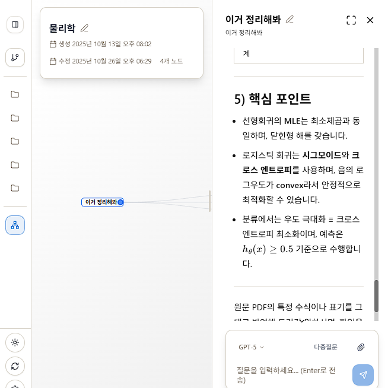Toggle light theme sun icon
Screen dimensions: 388x388
coord(15,342)
